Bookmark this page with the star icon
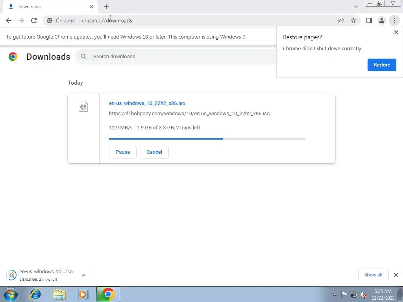This screenshot has width=403, height=302. pos(353,20)
